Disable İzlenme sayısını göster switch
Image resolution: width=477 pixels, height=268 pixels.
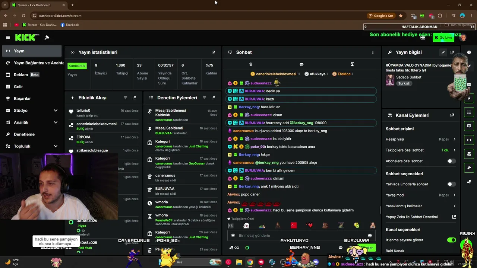click(x=451, y=240)
